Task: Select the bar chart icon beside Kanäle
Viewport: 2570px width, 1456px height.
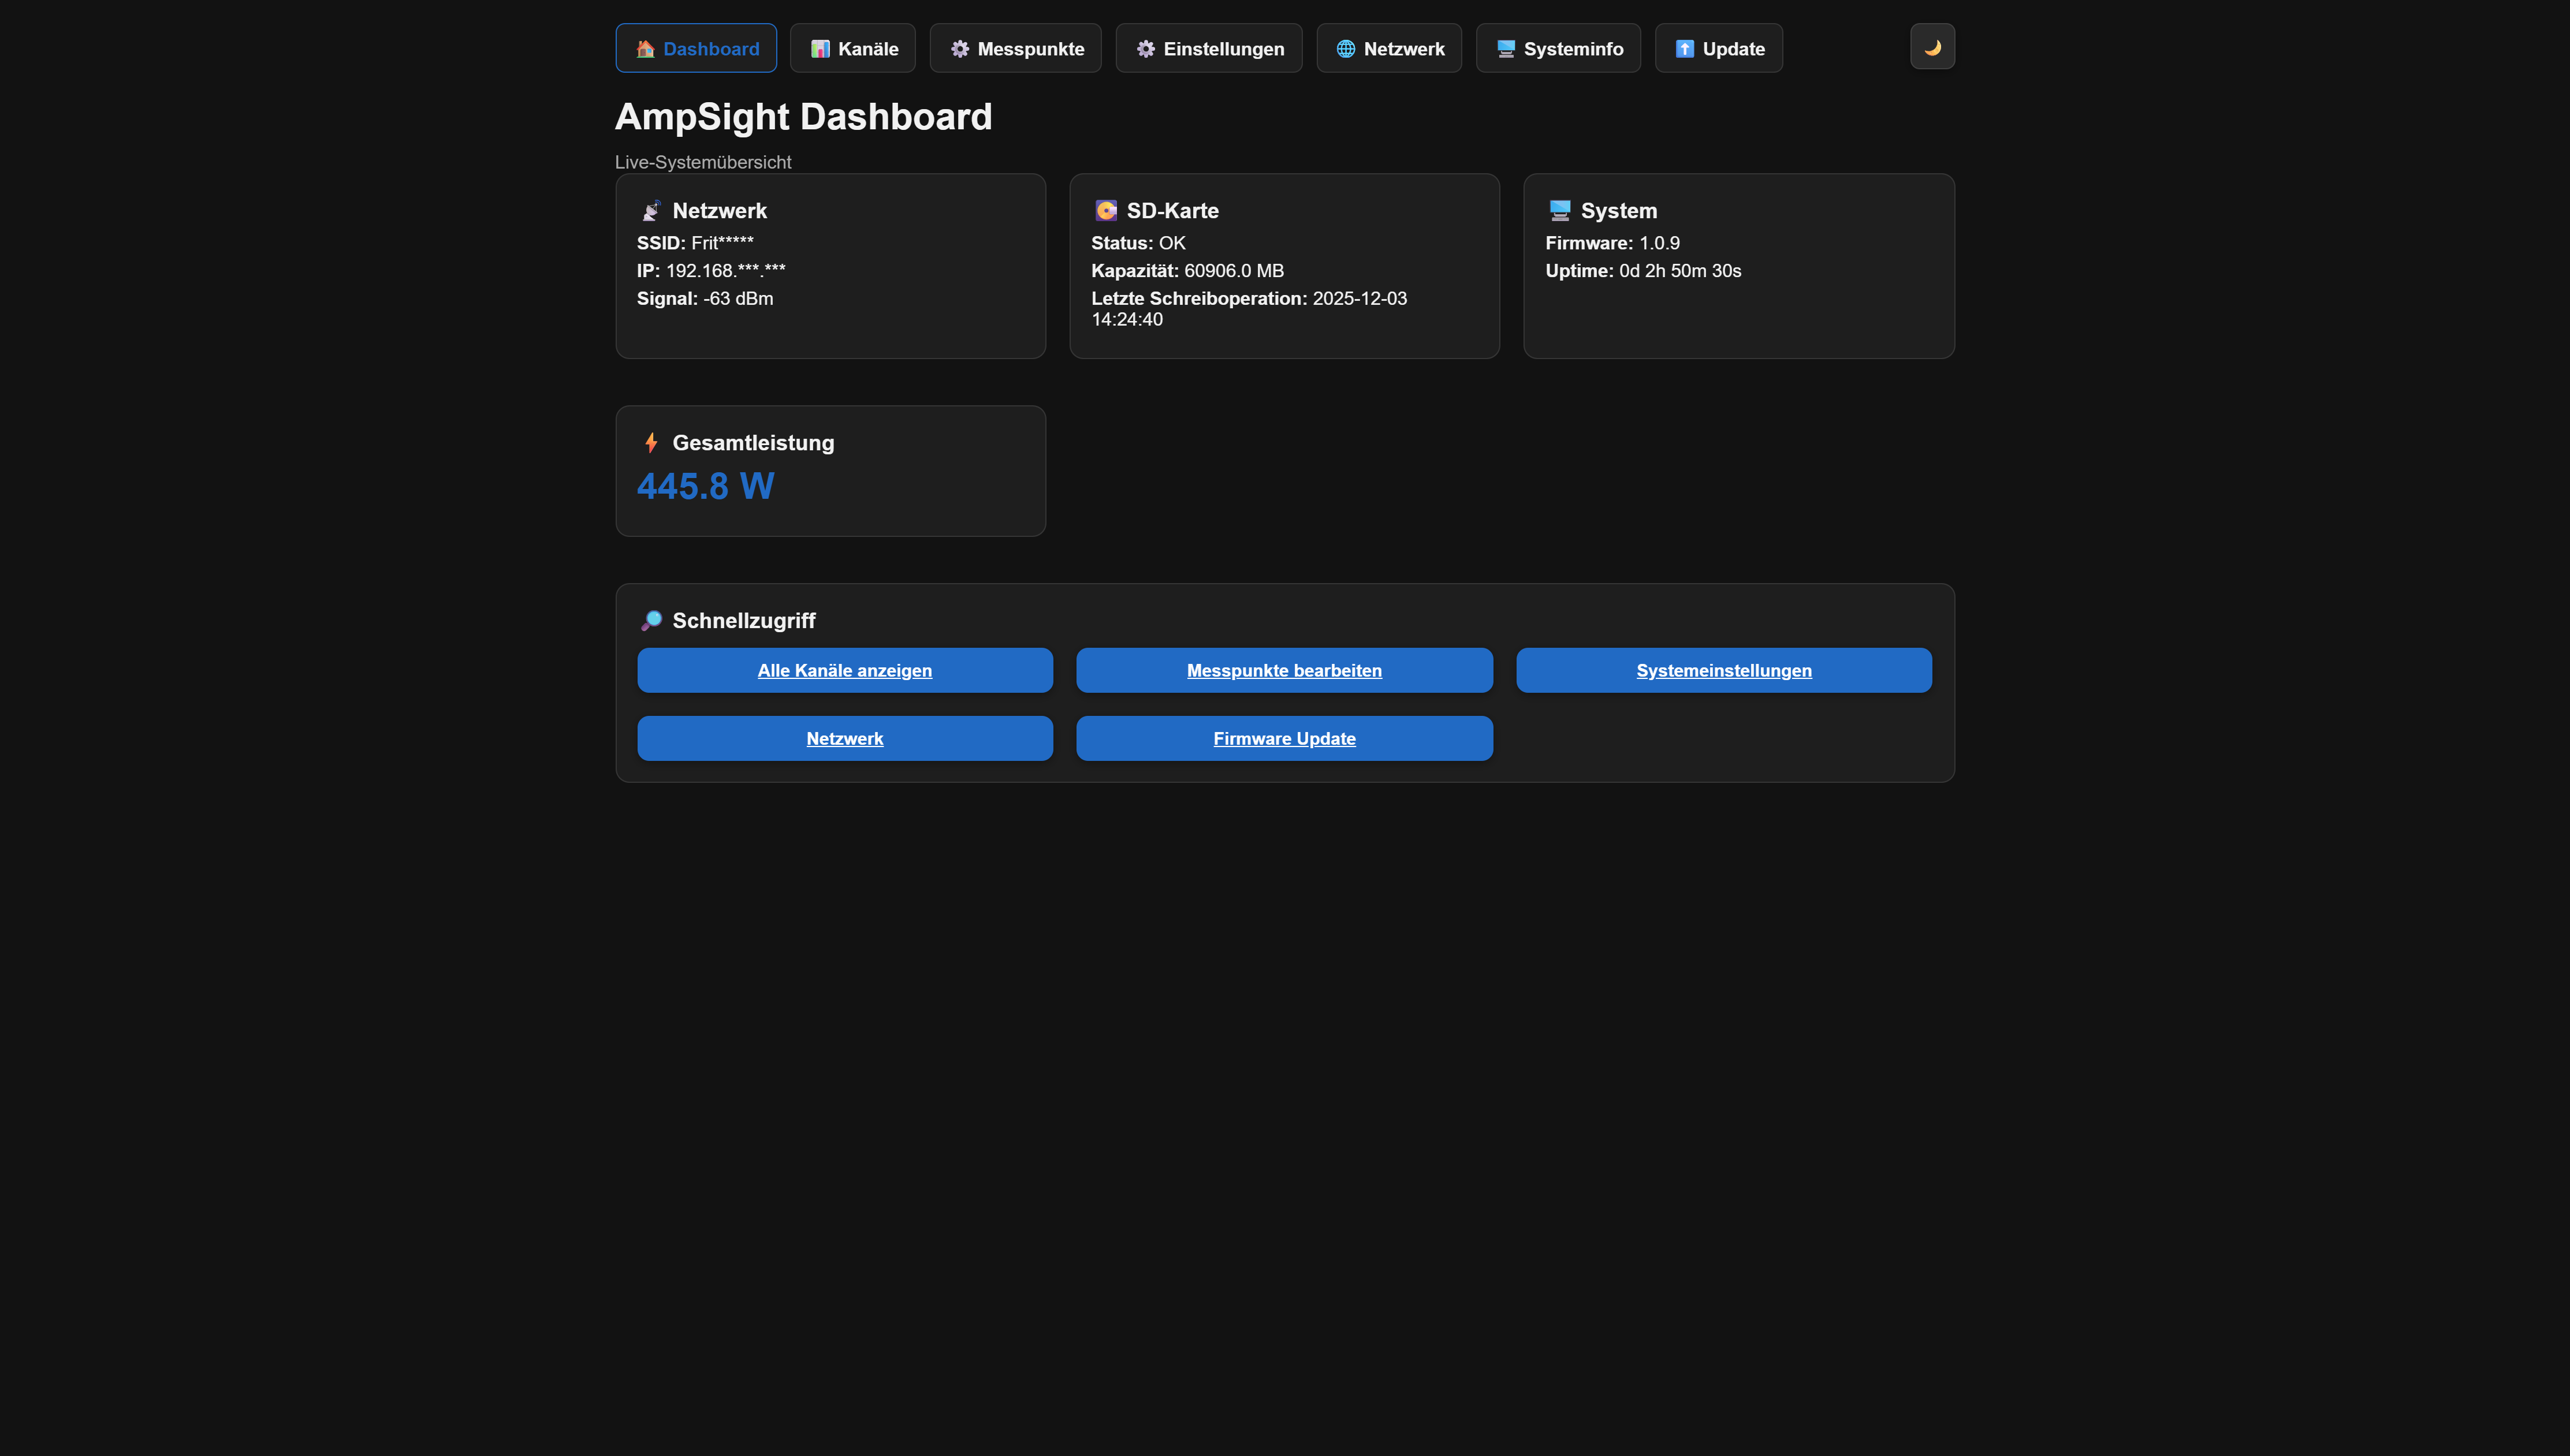Action: tap(820, 48)
